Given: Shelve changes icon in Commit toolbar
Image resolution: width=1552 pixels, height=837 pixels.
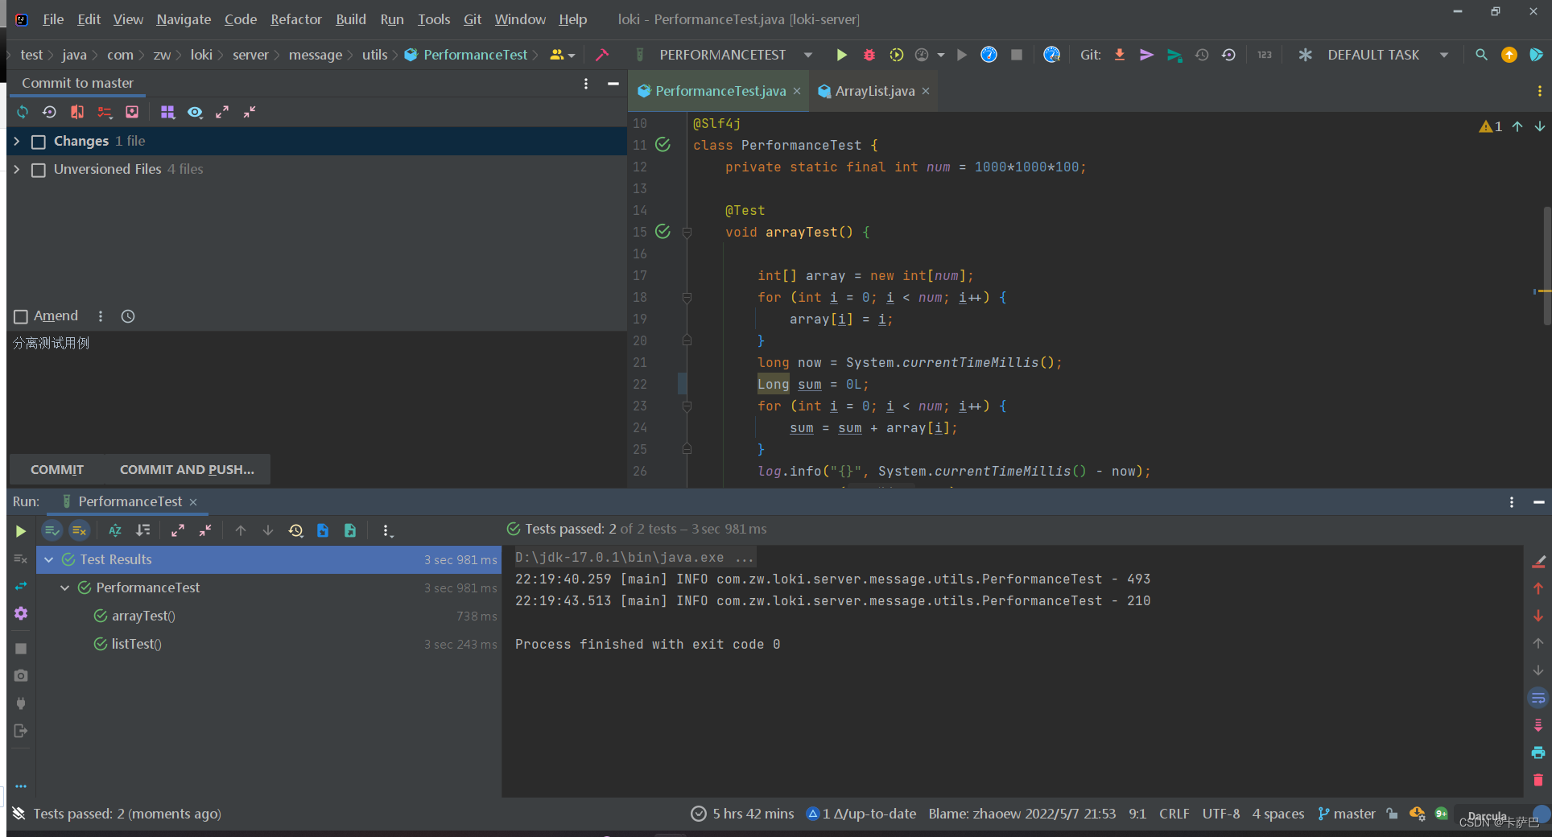Looking at the screenshot, I should click(132, 112).
